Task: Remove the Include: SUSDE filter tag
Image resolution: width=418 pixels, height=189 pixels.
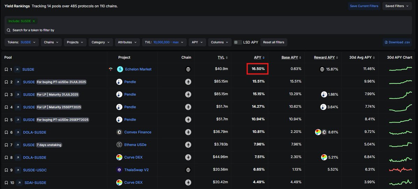Action: [34, 21]
